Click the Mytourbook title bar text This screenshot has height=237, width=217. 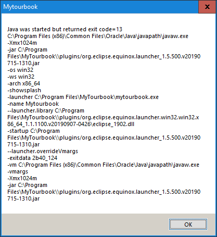[20, 7]
